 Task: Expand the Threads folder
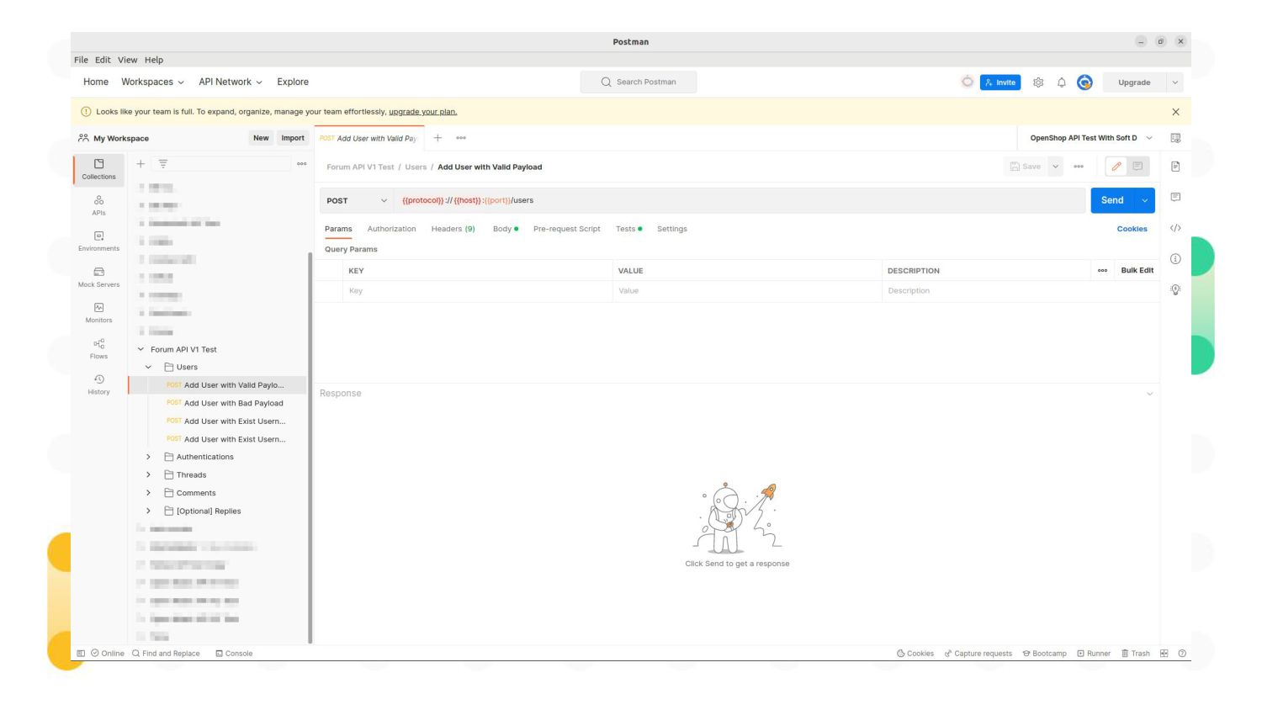point(148,475)
